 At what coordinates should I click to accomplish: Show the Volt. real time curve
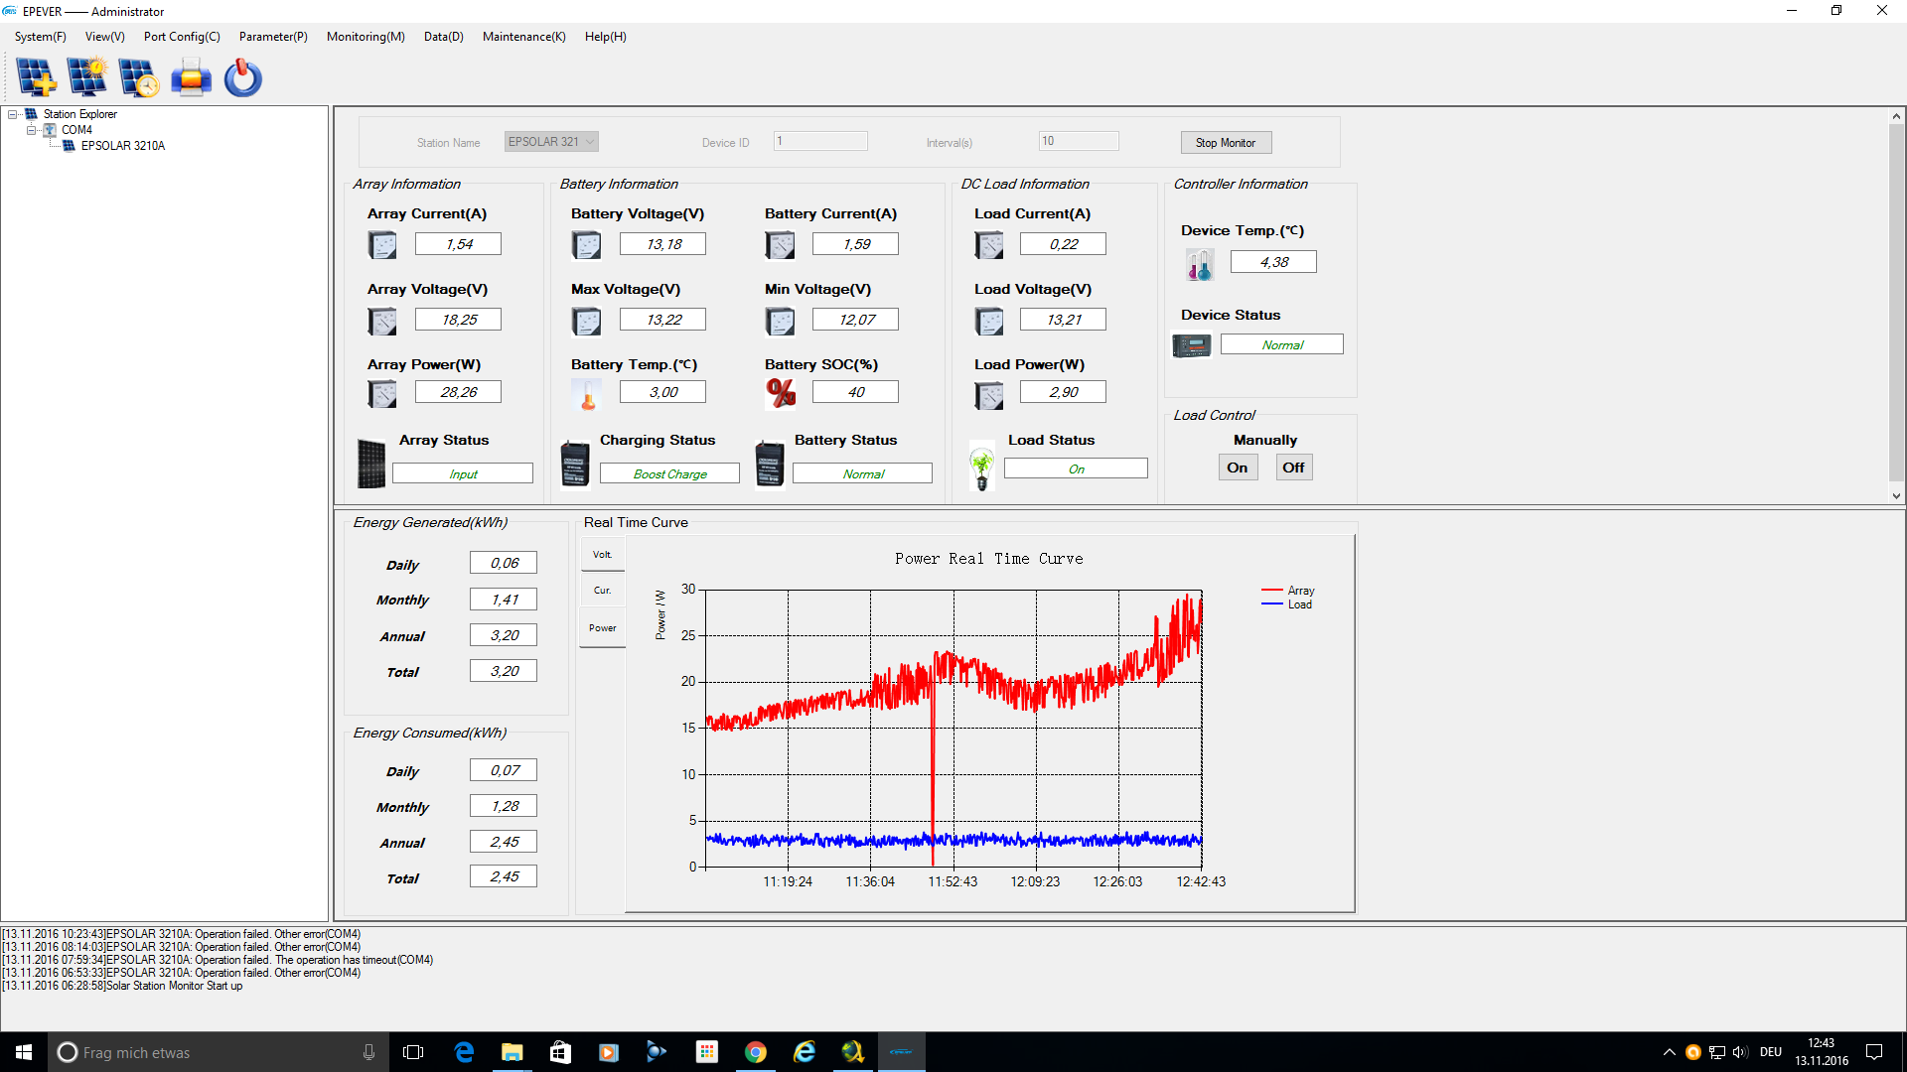(602, 555)
